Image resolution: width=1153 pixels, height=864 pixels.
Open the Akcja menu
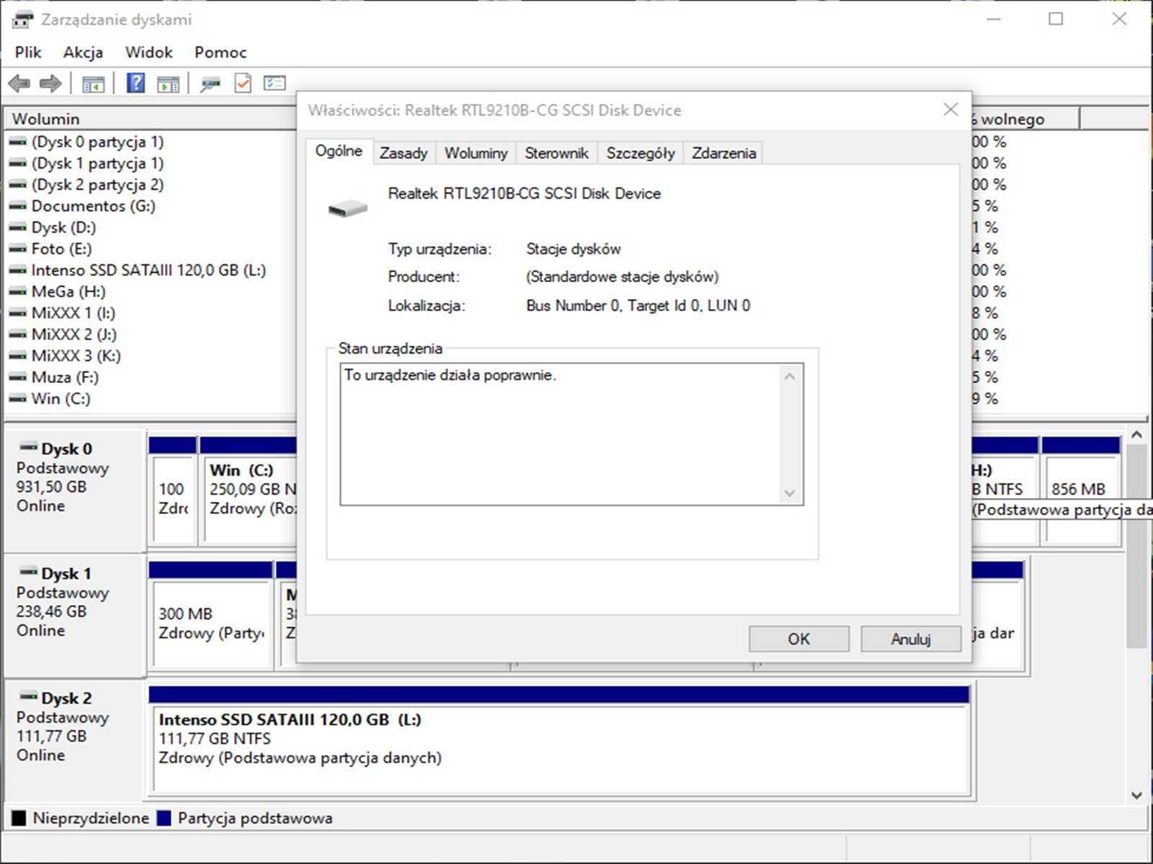83,52
